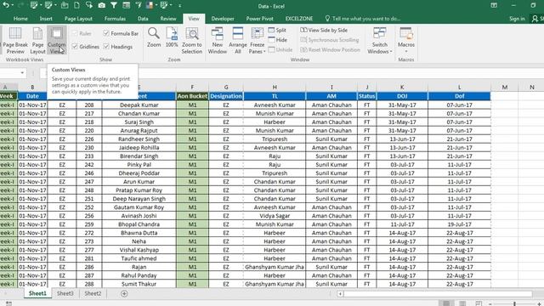Click the ribbon display options icon
This screenshot has height=306, width=544.
[x=494, y=5]
